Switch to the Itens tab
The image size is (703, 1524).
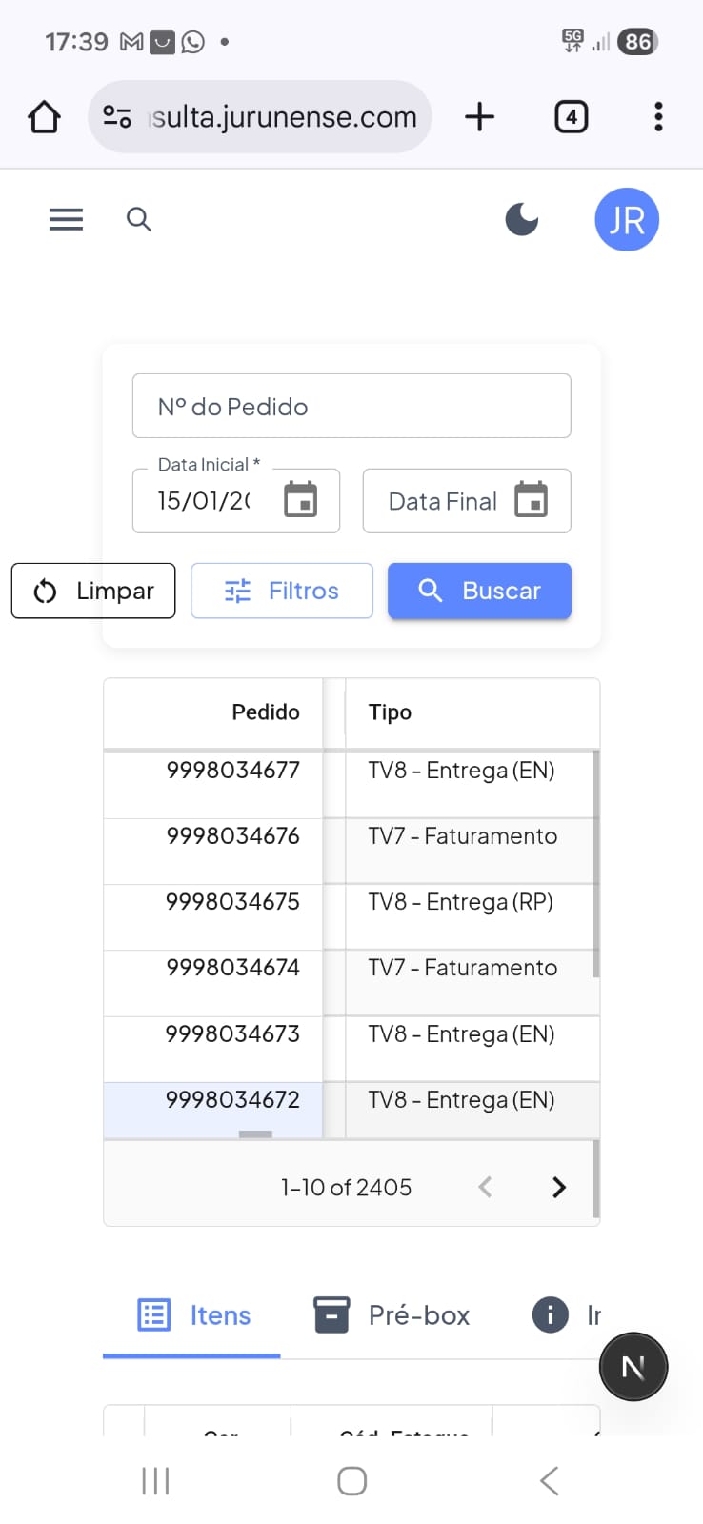click(x=193, y=1315)
